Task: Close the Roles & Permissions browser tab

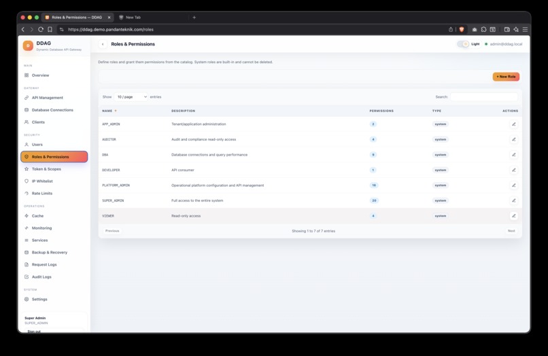Action: point(109,17)
